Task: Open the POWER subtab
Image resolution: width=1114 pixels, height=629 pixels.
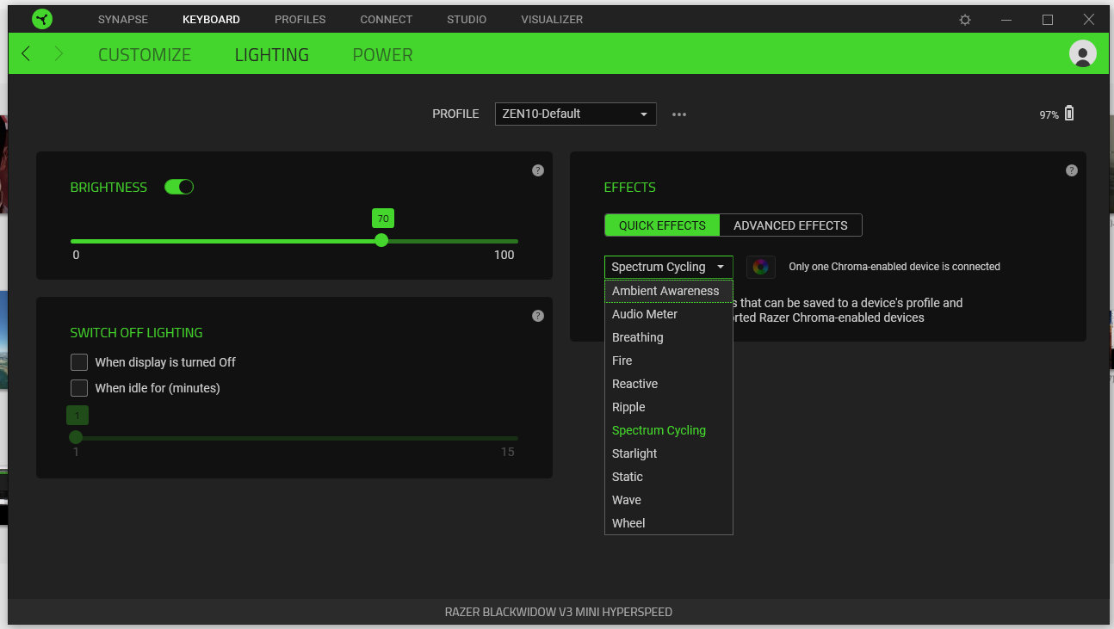Action: tap(382, 54)
